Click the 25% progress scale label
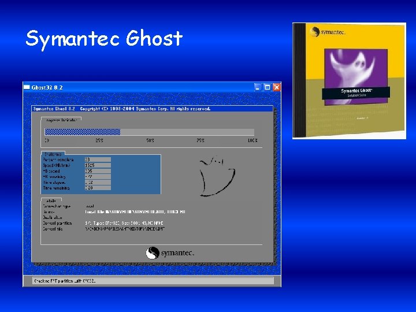The image size is (416, 312). (x=99, y=140)
